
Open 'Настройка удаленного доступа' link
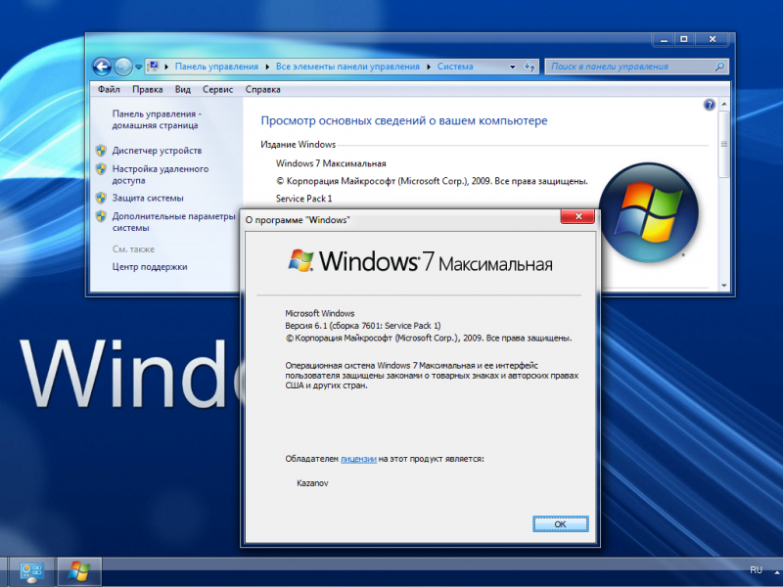tap(161, 175)
